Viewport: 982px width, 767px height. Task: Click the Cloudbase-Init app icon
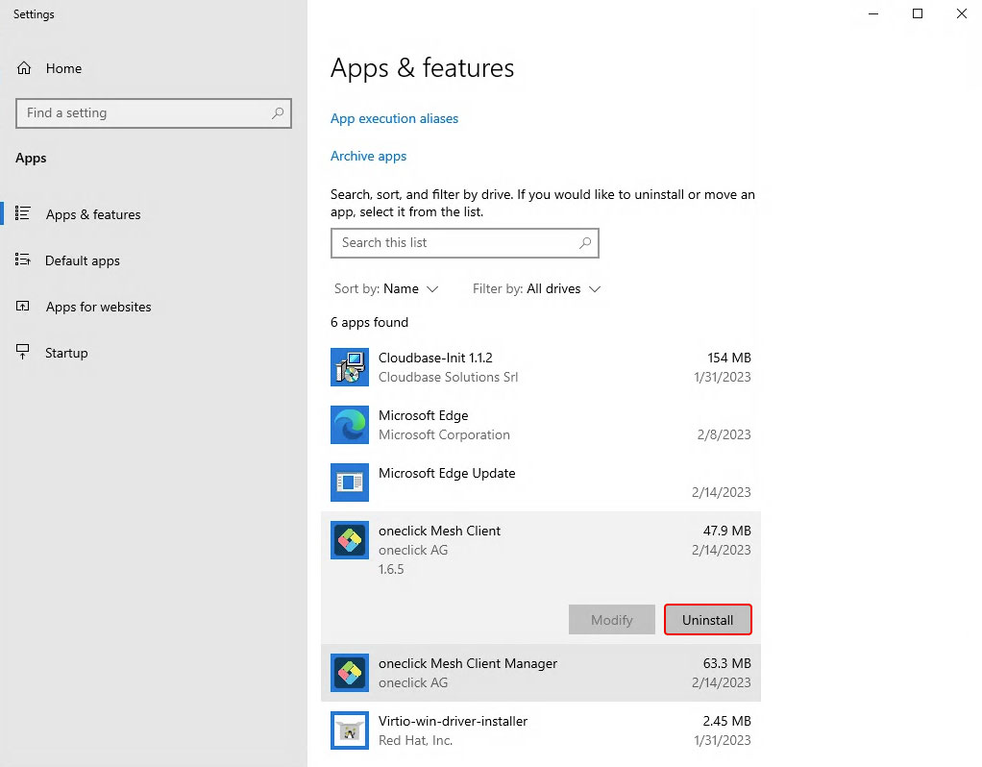click(x=350, y=367)
